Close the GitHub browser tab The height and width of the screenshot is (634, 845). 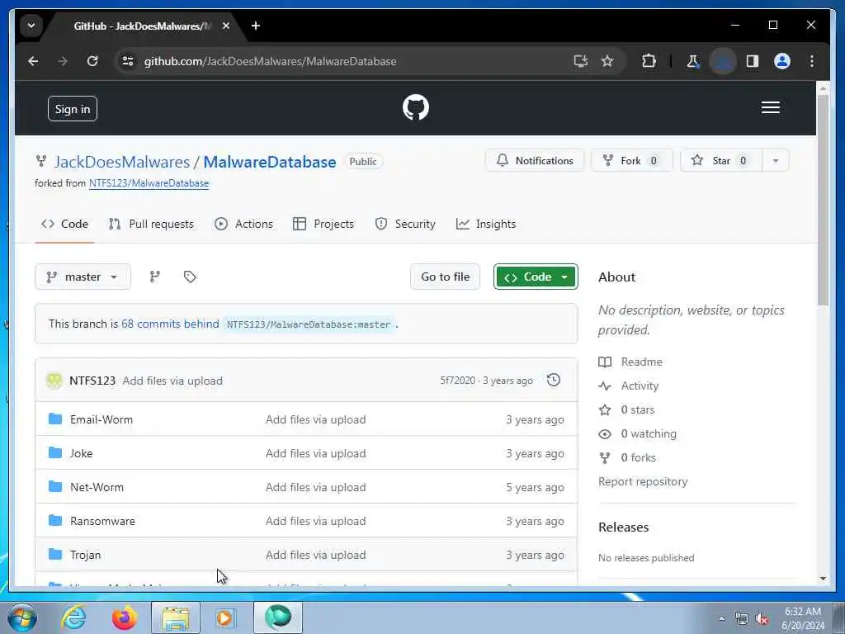(x=226, y=26)
